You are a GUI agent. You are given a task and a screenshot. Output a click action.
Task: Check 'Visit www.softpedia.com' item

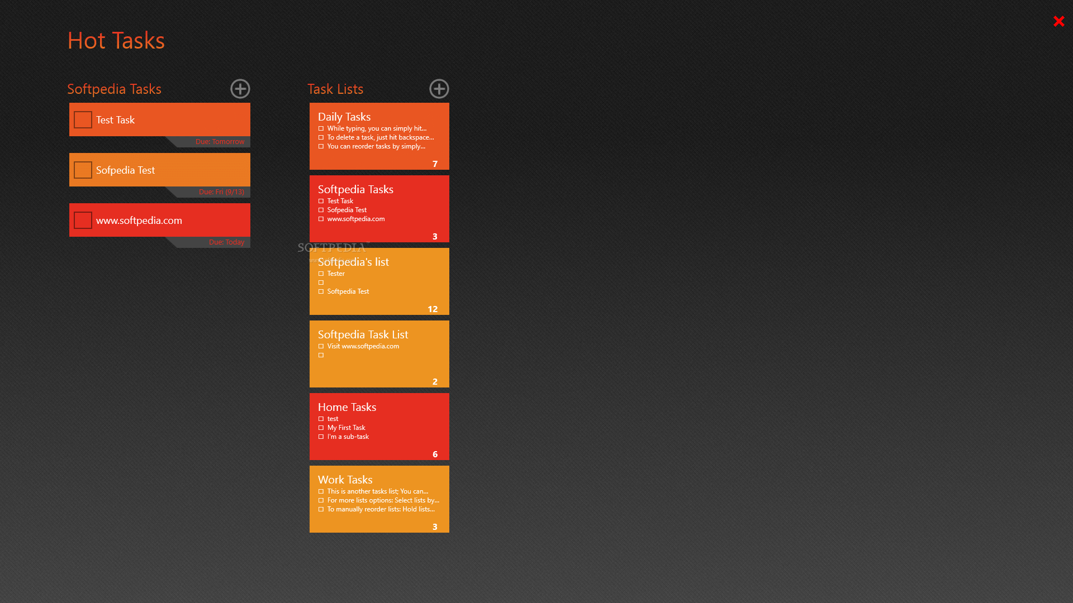pyautogui.click(x=321, y=346)
